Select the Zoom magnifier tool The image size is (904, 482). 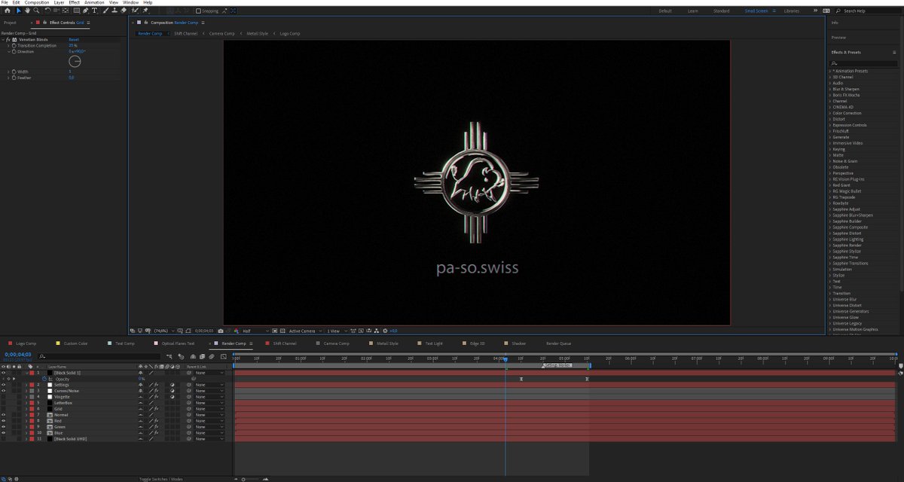point(36,11)
